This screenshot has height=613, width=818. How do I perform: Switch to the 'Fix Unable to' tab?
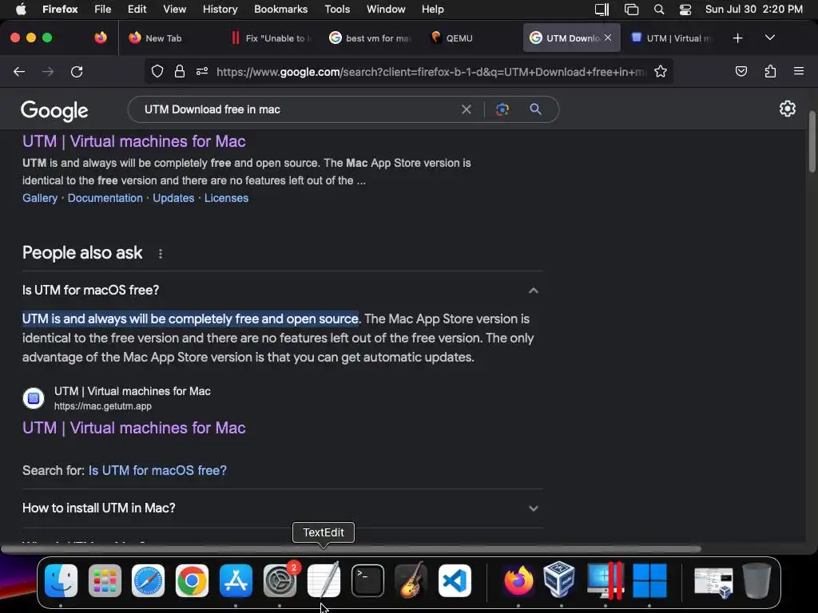(272, 38)
